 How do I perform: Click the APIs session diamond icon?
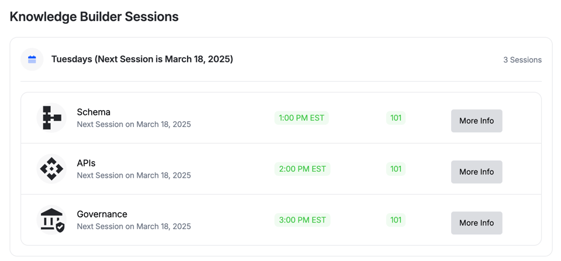click(x=51, y=169)
